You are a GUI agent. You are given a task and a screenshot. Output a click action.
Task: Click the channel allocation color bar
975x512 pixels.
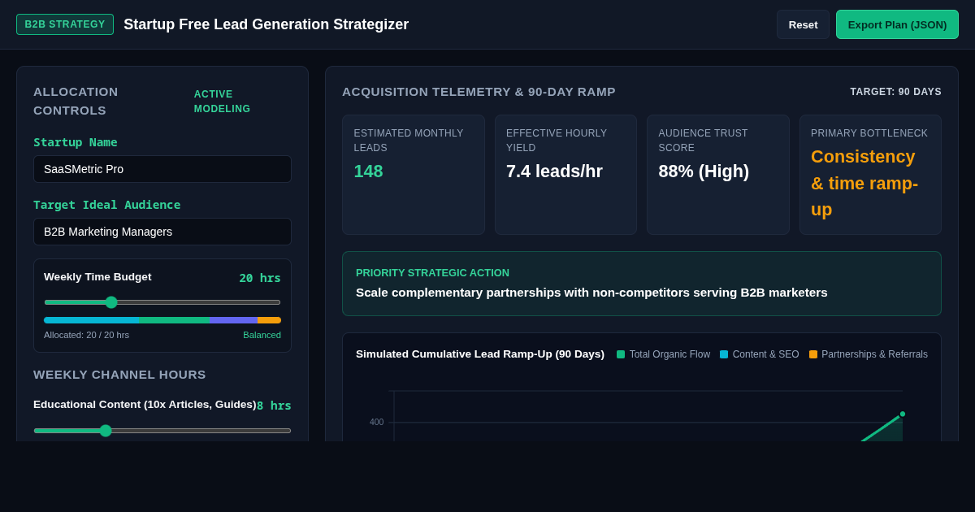(x=162, y=320)
